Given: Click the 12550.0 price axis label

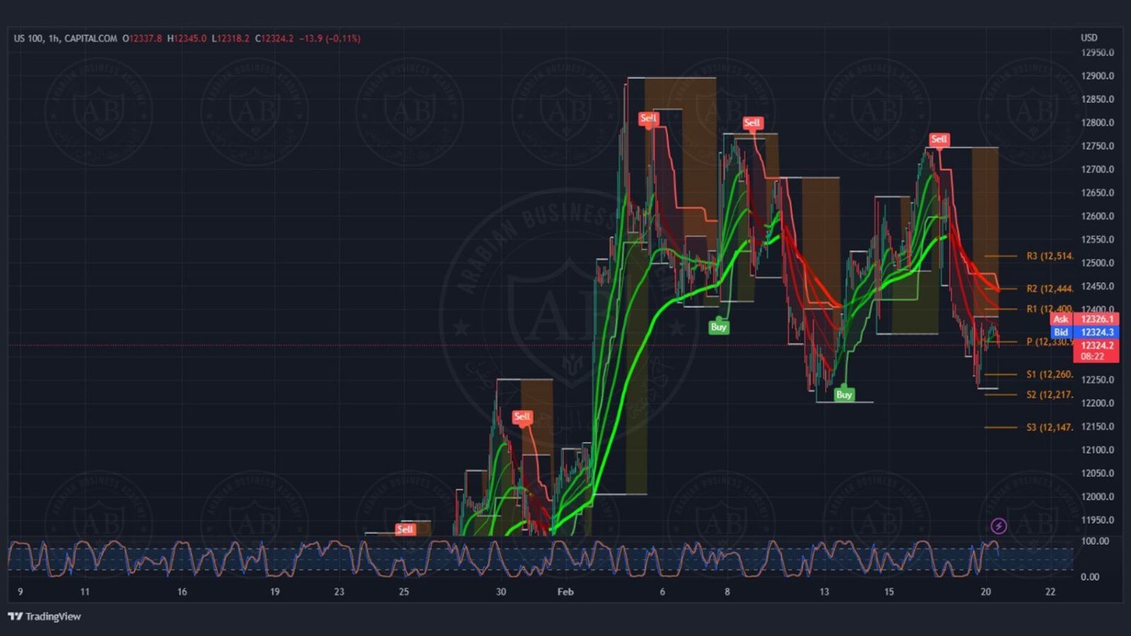Looking at the screenshot, I should click(x=1098, y=240).
